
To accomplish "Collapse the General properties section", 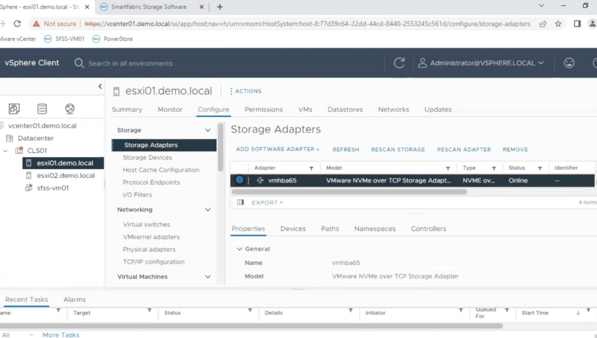I will coord(239,249).
